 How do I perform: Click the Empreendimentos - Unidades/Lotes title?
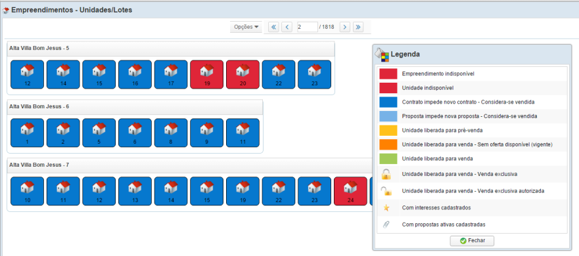[72, 11]
